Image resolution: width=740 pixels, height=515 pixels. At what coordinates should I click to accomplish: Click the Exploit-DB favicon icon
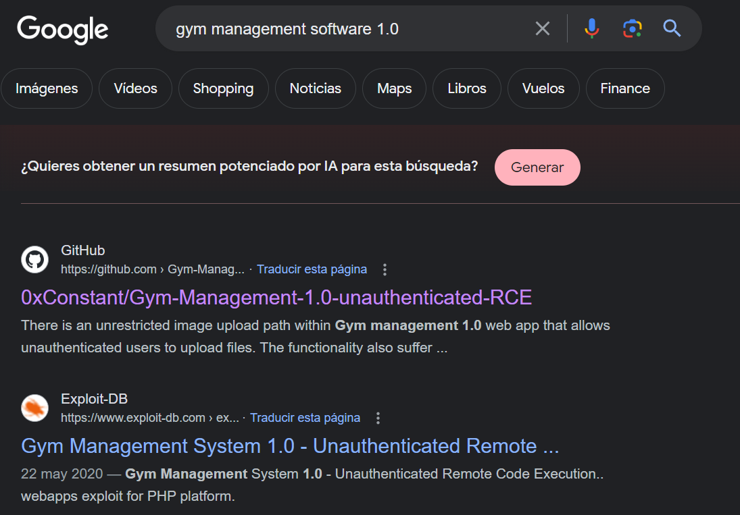(x=34, y=408)
